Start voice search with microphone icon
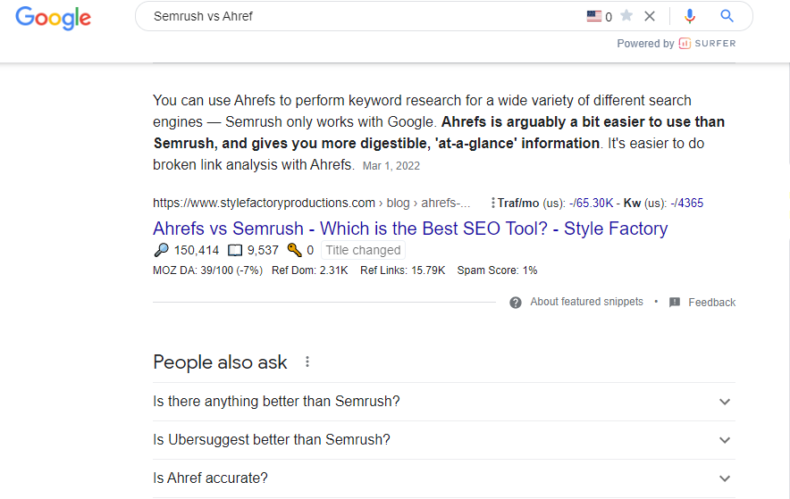 [689, 16]
